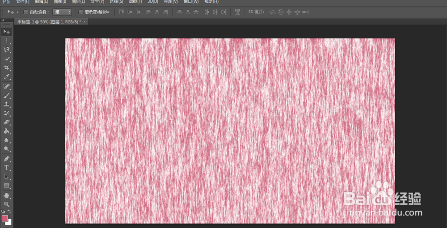This screenshot has height=228, width=447.
Task: Click distribute bottom edges icon
Action: [196, 12]
